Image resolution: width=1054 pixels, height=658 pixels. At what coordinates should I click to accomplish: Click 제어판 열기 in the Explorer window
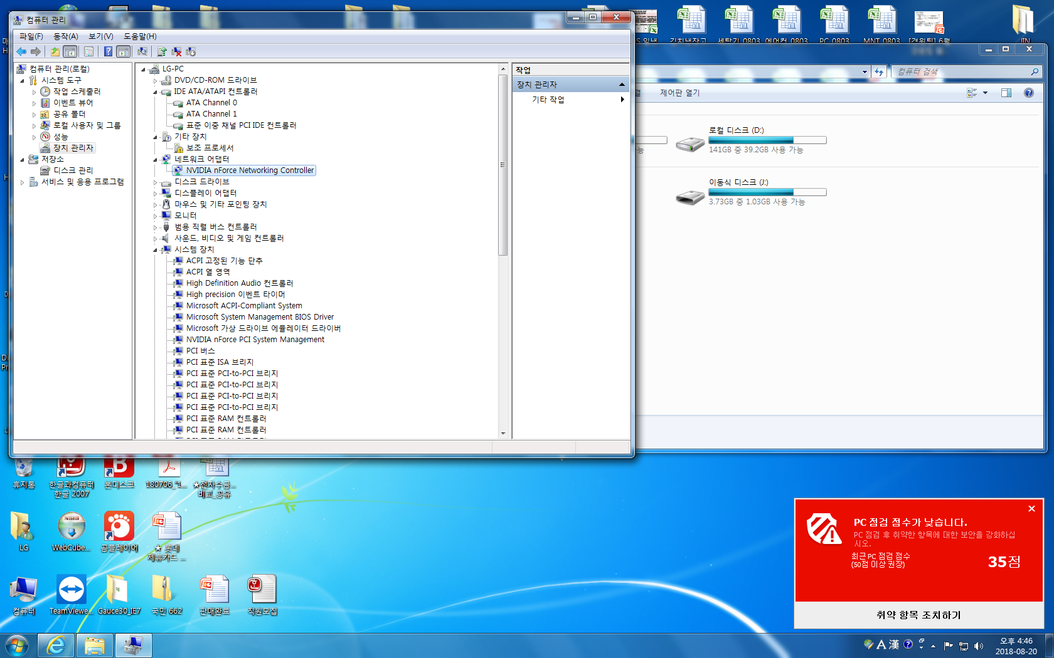click(679, 93)
